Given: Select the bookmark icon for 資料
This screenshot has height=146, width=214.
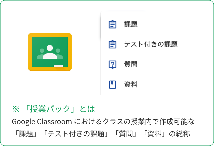Looking at the screenshot, I should pos(112,85).
